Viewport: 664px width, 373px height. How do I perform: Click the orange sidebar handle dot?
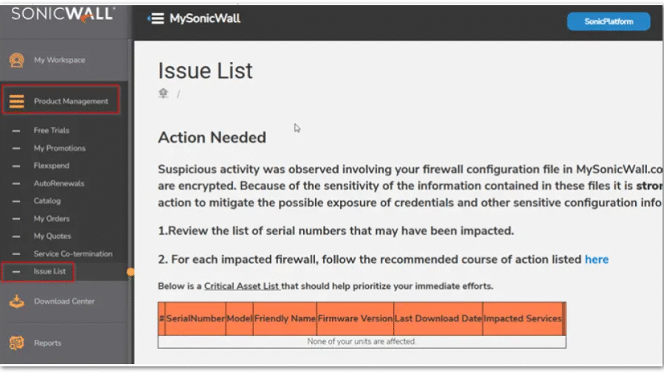(x=131, y=272)
